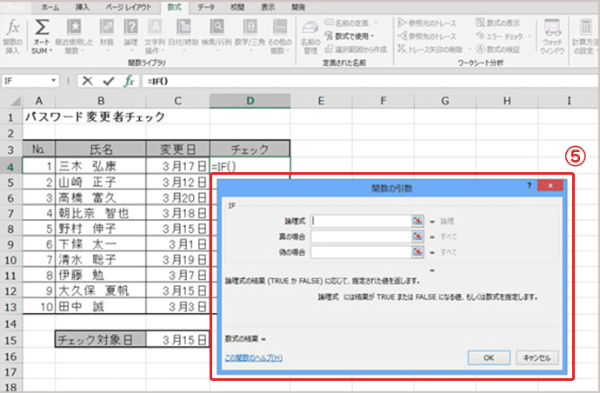Open More Functions (その他の関数) library
This screenshot has width=600, height=393.
tap(280, 37)
